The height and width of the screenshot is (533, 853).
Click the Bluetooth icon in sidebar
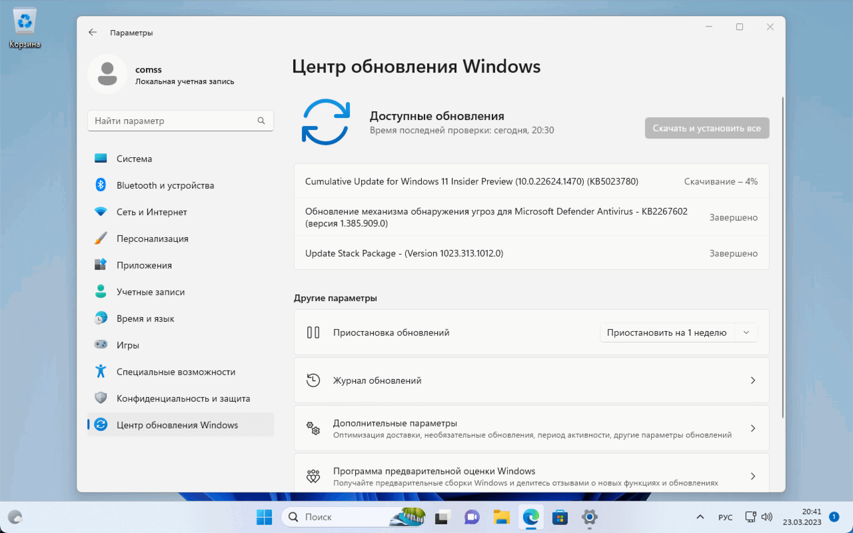pos(101,185)
